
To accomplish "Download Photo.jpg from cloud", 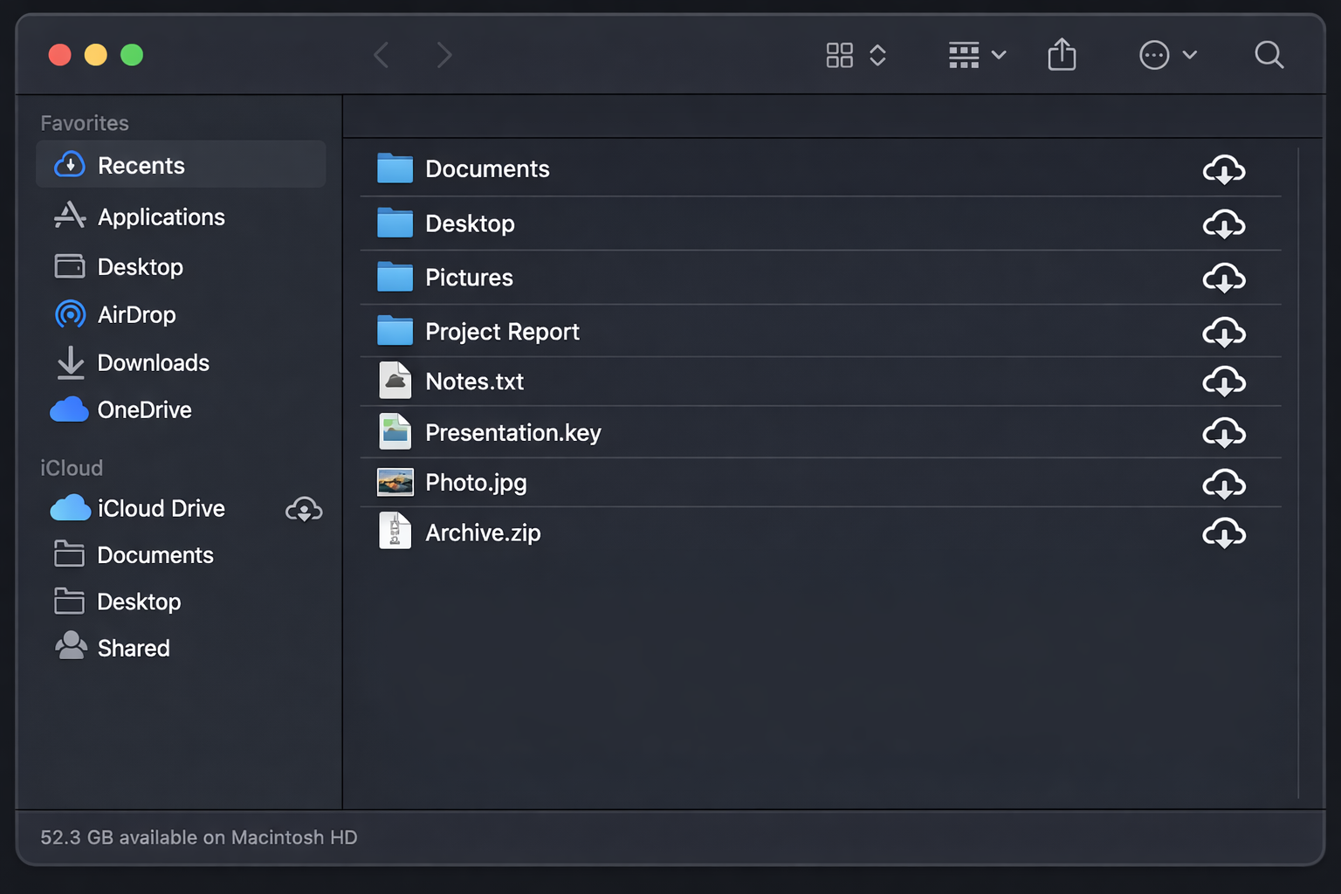I will pos(1224,484).
